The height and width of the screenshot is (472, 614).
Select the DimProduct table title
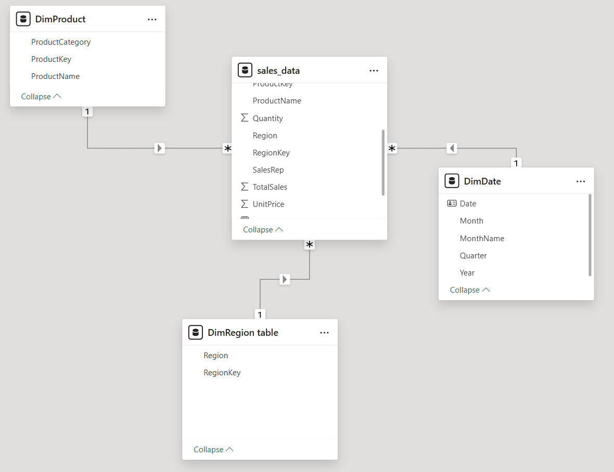[60, 19]
